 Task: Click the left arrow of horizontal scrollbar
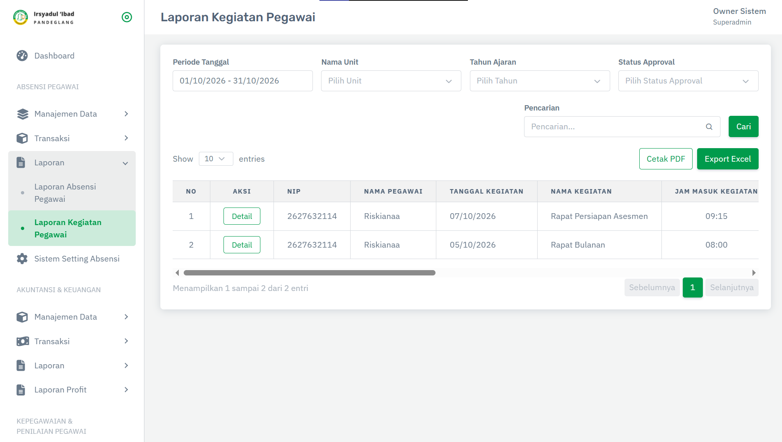(177, 273)
